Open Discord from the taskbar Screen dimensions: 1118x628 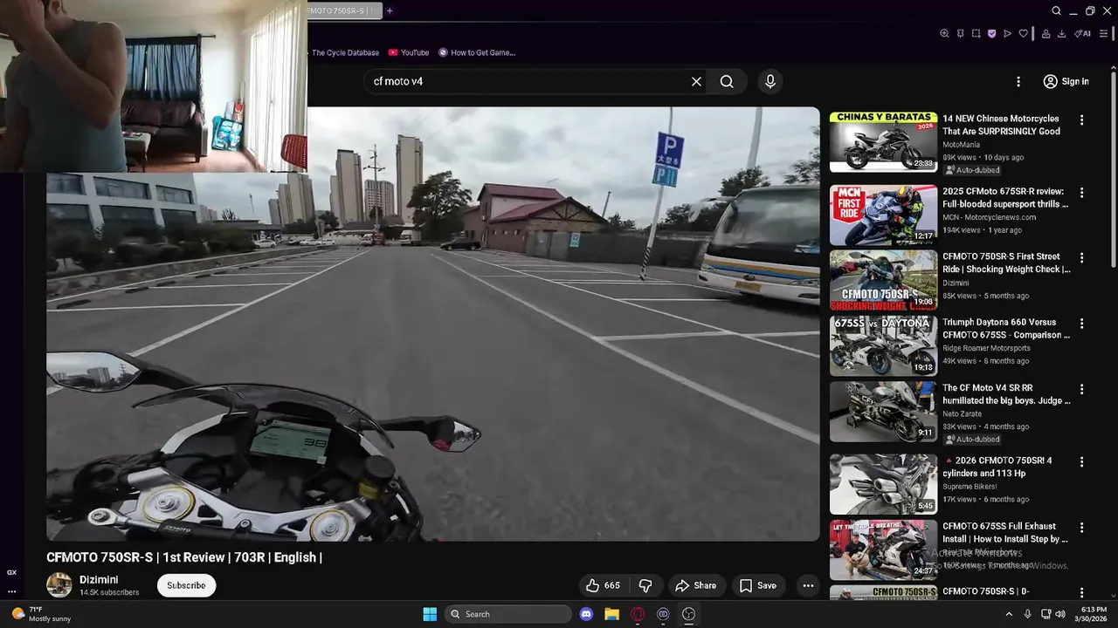pyautogui.click(x=586, y=614)
